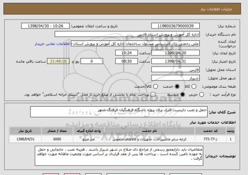Screen dimensions: 248x175
Task: Click the need date cell 1398/04/31 in table
Action: point(25,139)
